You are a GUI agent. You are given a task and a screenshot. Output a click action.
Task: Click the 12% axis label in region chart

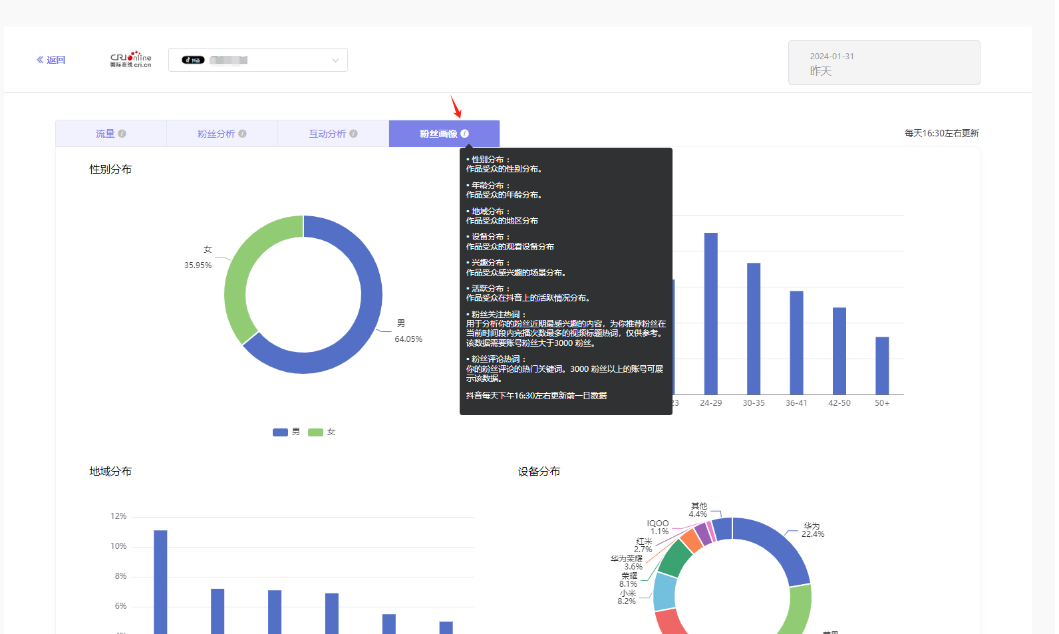118,516
